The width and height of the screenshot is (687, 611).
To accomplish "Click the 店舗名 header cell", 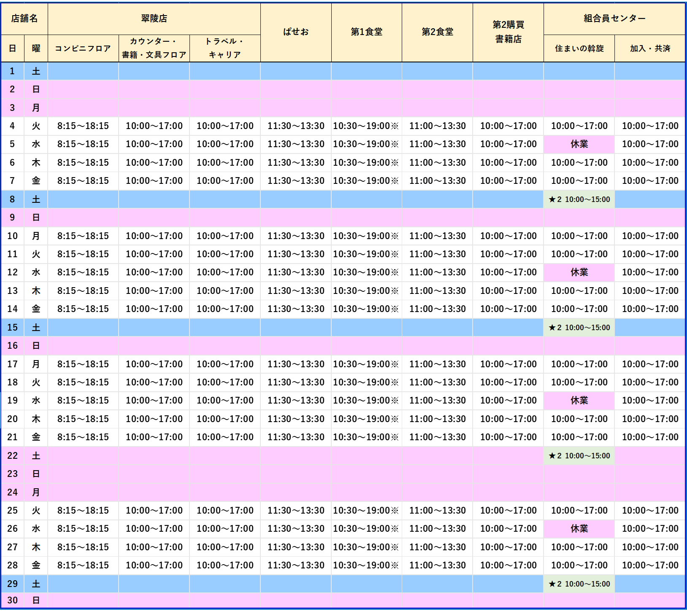I will click(24, 19).
